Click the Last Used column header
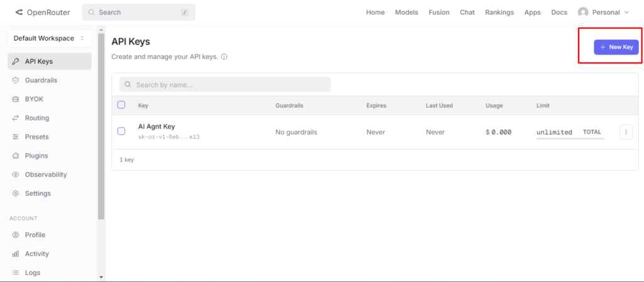 point(439,106)
